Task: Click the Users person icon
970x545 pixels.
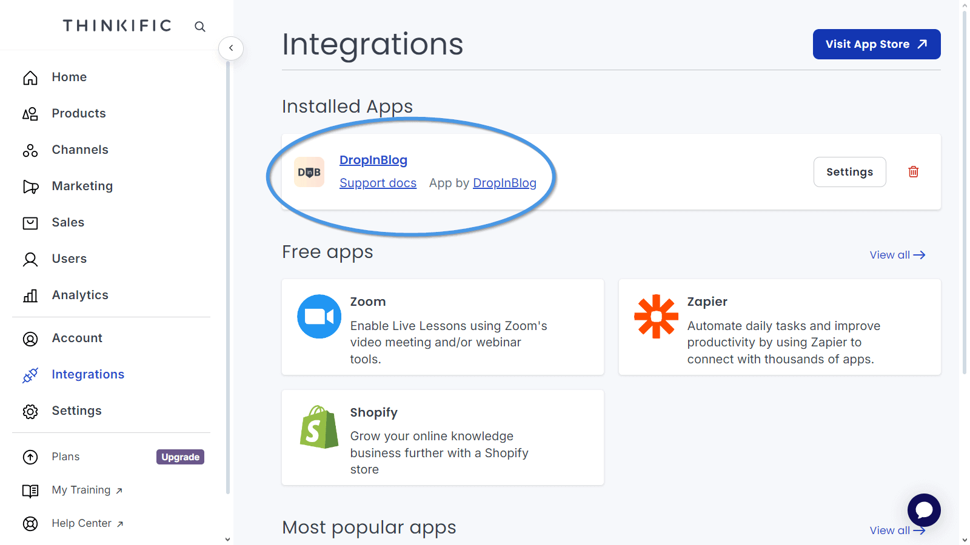Action: point(30,259)
